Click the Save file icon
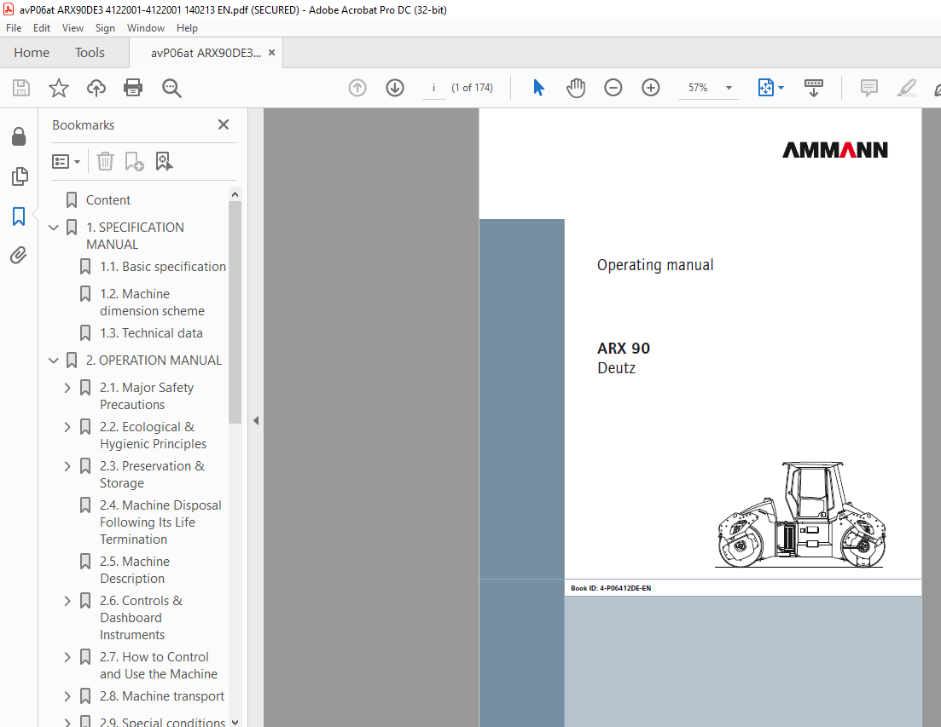Screen dimensions: 941x727 [21, 88]
